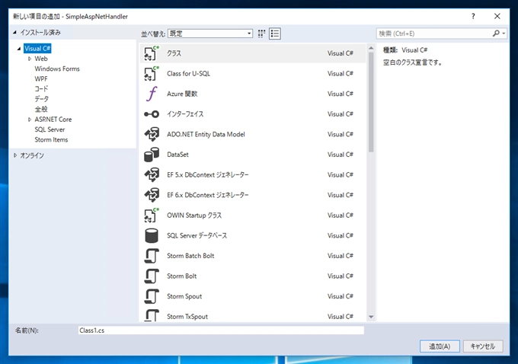Expand the オンライン section
The image size is (518, 364).
[15, 155]
